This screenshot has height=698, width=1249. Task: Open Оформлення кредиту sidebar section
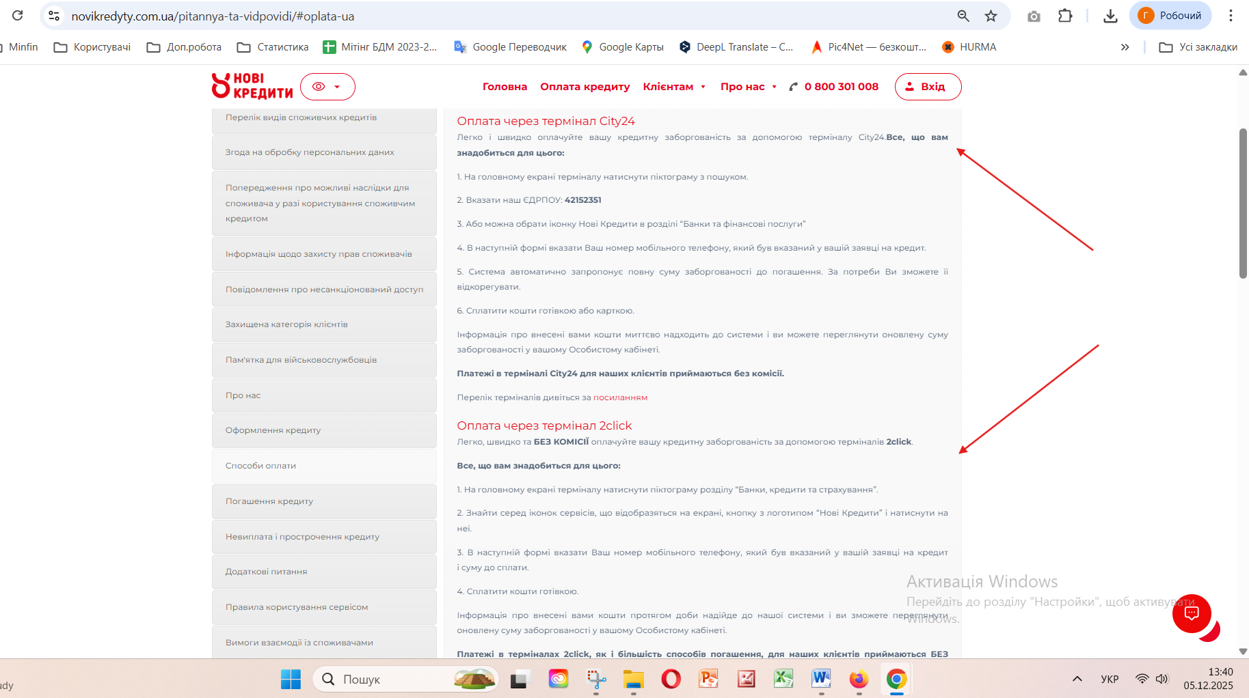tap(324, 430)
